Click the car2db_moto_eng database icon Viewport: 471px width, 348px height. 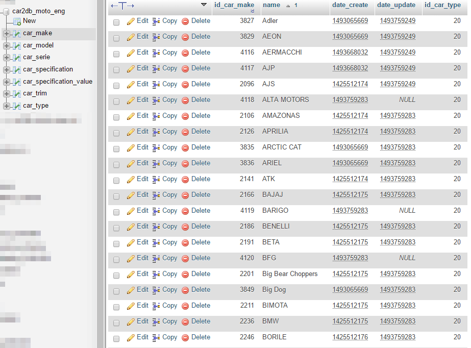click(x=6, y=12)
